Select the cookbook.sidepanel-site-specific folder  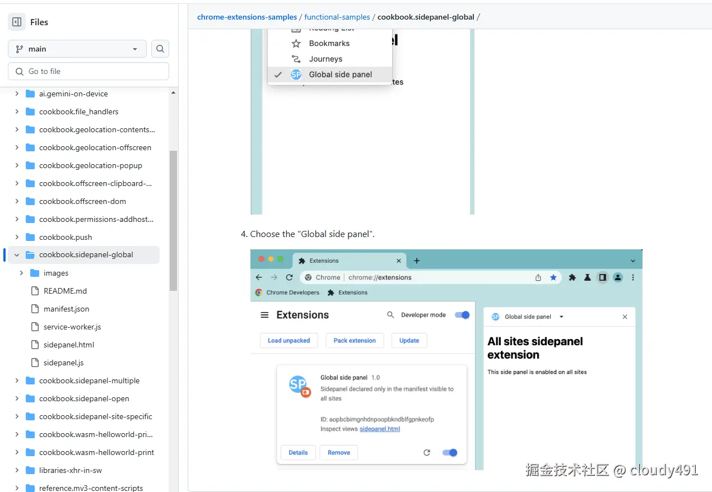click(90, 416)
